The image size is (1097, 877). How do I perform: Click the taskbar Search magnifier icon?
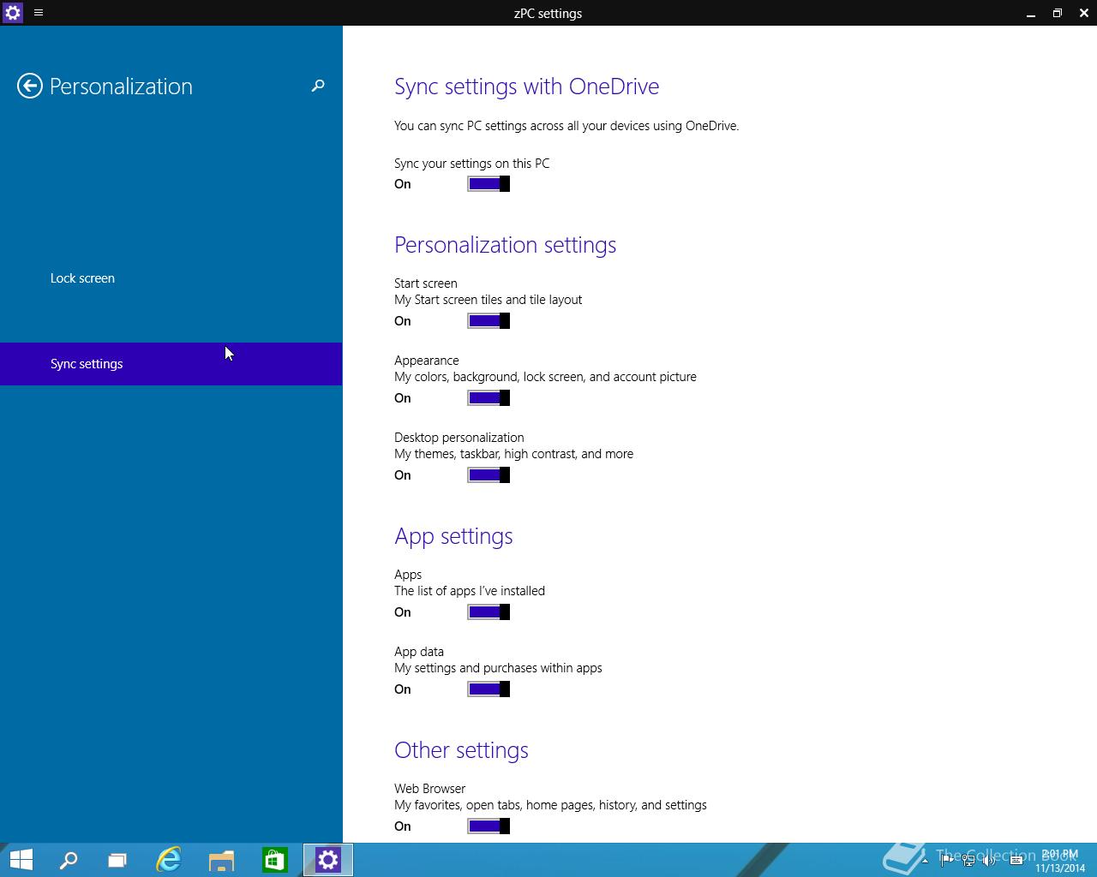pos(69,860)
